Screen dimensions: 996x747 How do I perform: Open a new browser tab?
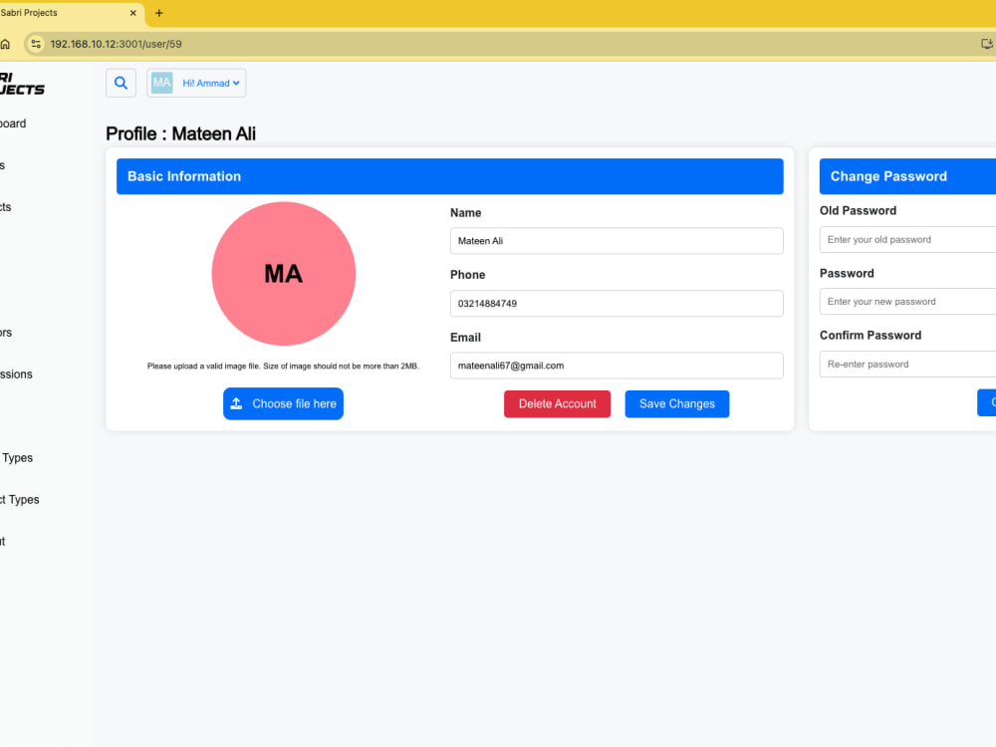pyautogui.click(x=158, y=13)
